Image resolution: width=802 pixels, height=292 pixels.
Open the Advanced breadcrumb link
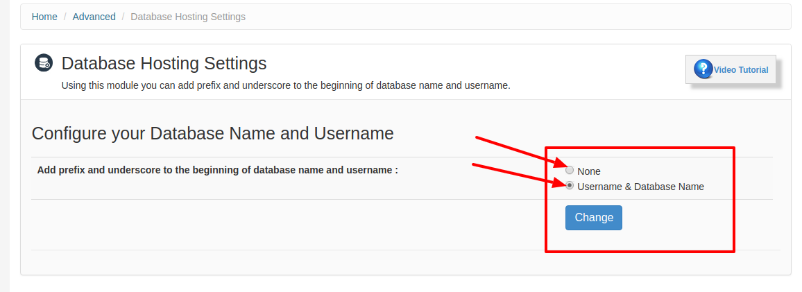tap(94, 17)
